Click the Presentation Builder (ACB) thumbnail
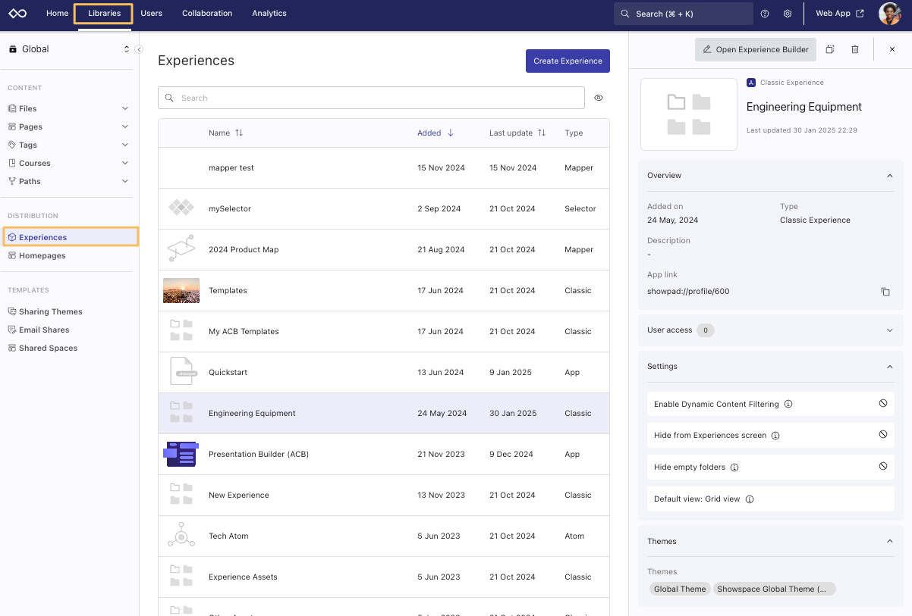912x616 pixels. pyautogui.click(x=181, y=454)
